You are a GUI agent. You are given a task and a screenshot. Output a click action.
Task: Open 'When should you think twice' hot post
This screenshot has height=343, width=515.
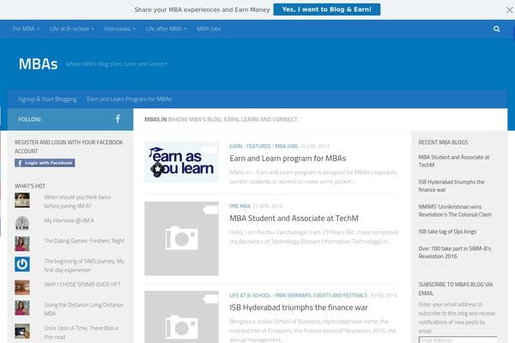77,202
